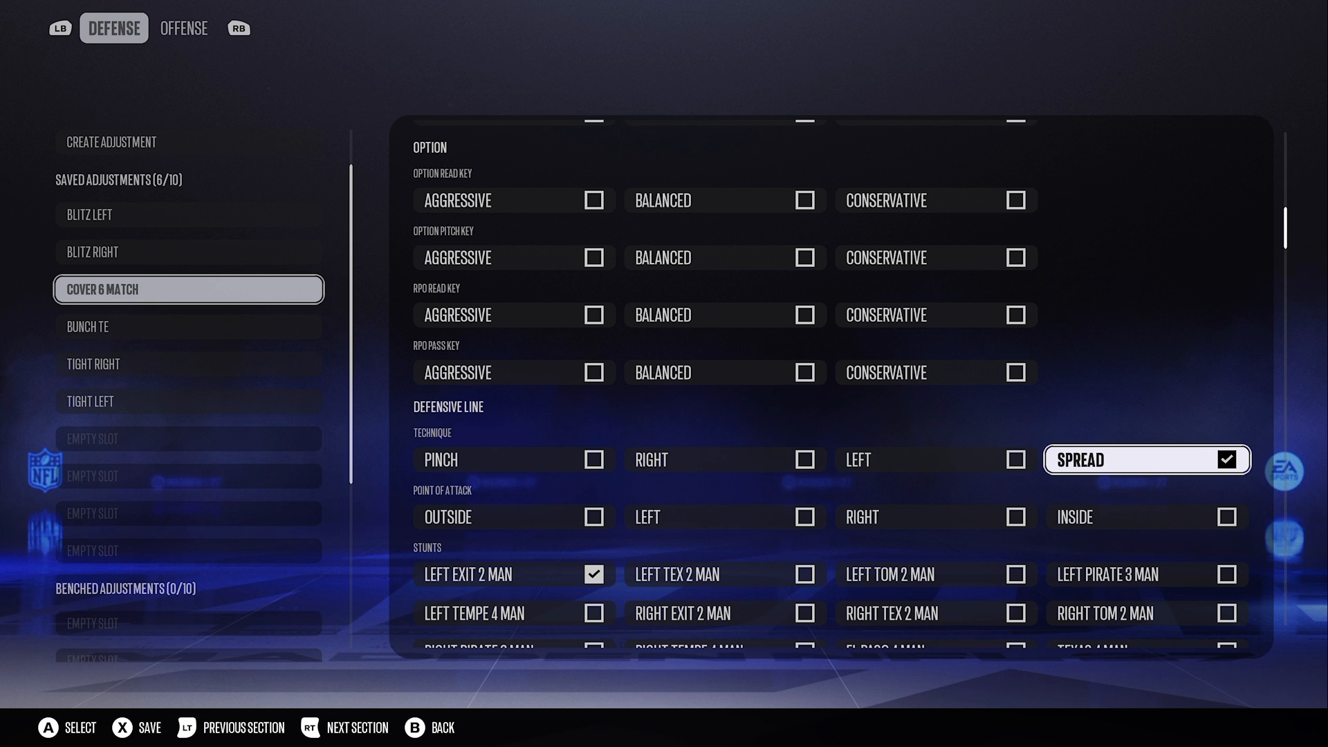Click the A button Select icon
Image resolution: width=1328 pixels, height=747 pixels.
click(48, 728)
